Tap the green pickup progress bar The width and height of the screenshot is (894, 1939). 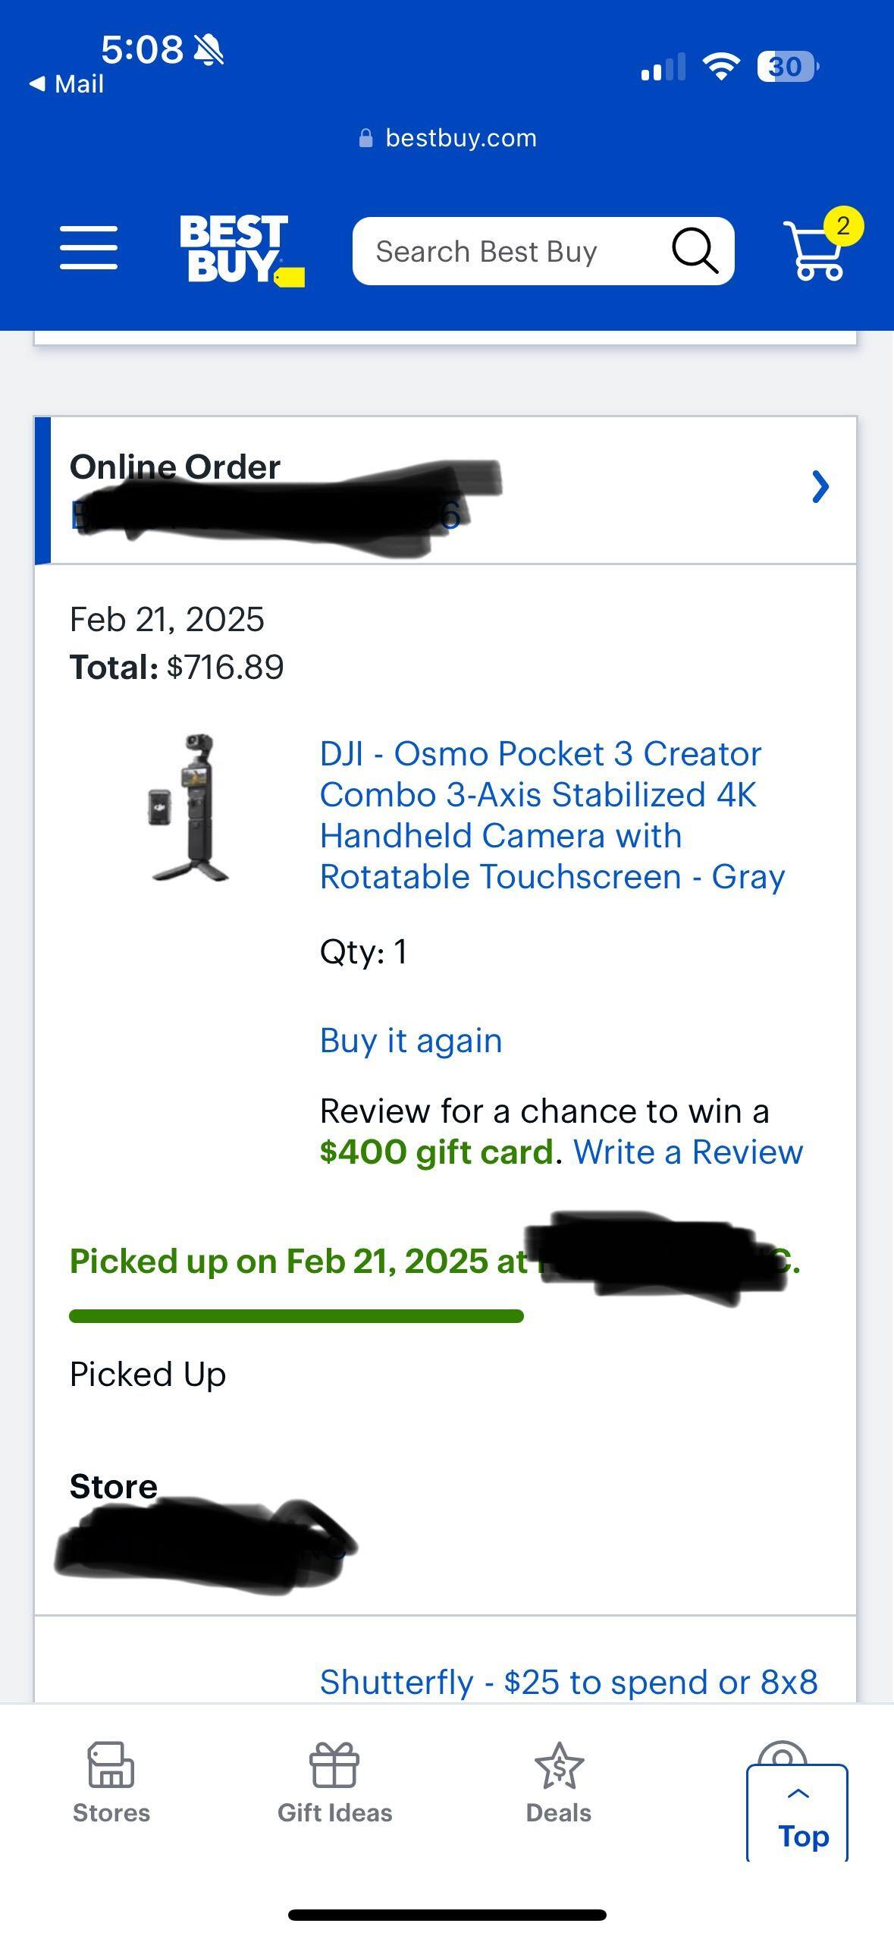296,1315
